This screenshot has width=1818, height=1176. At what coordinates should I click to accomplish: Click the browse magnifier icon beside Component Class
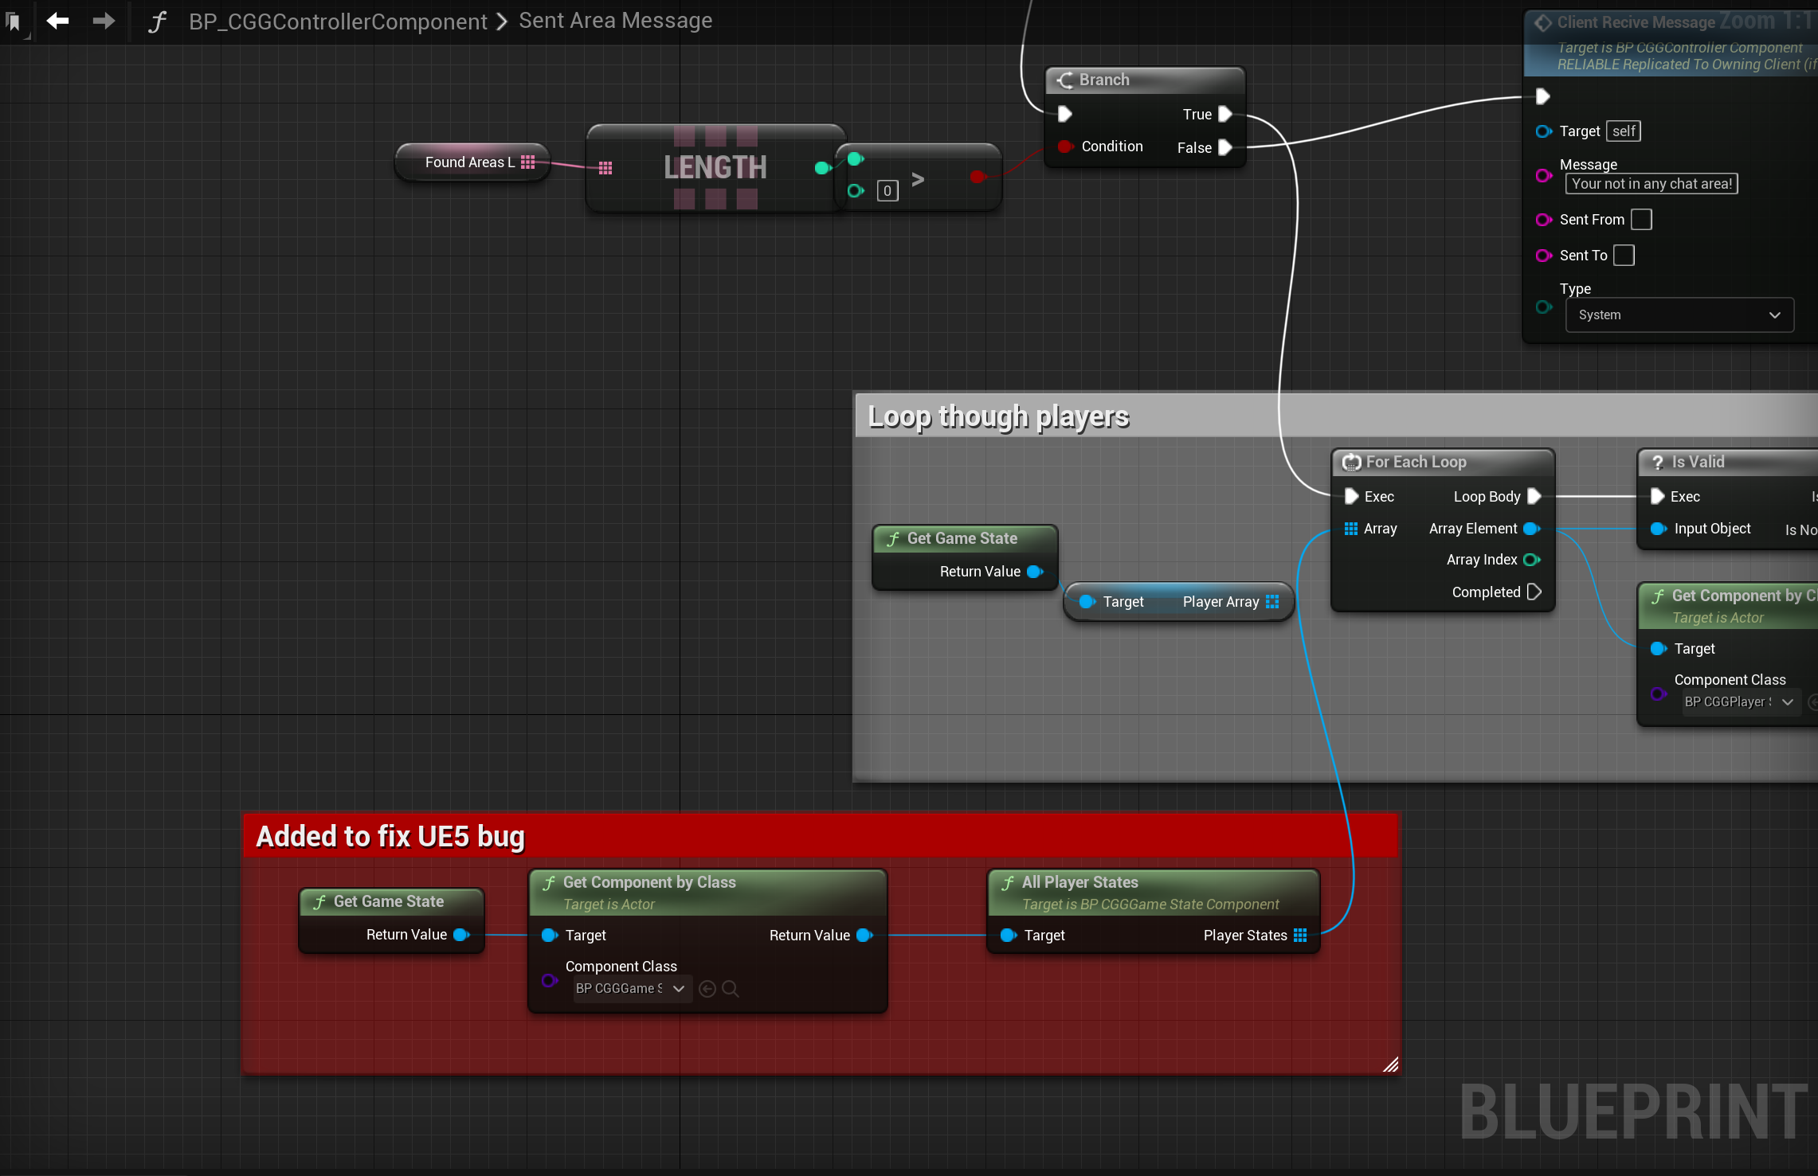pos(730,989)
